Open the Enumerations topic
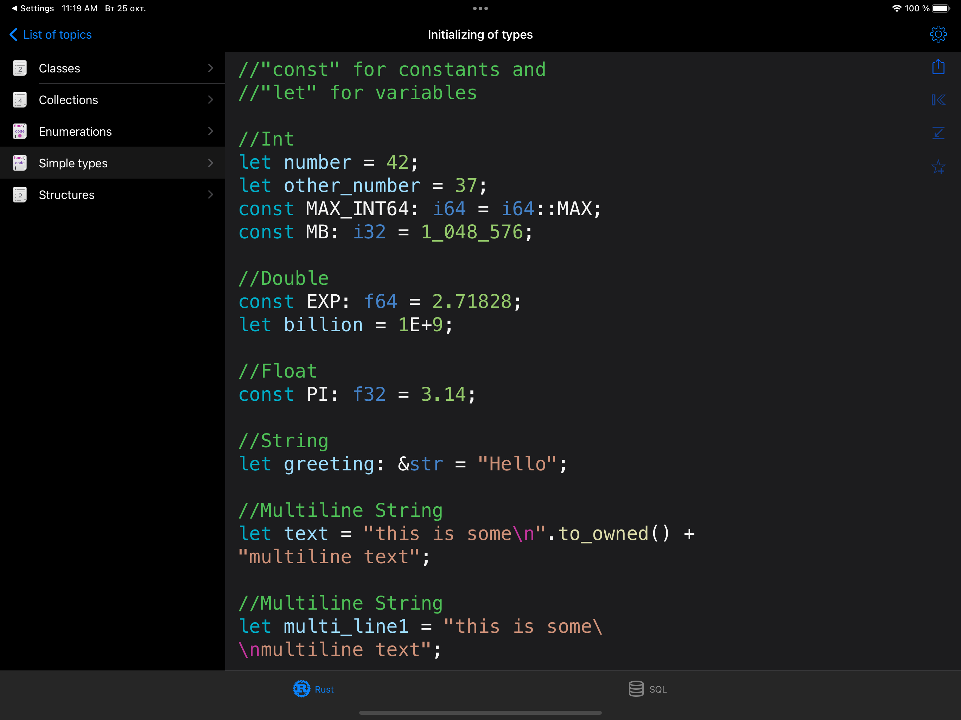Viewport: 961px width, 720px height. click(113, 131)
